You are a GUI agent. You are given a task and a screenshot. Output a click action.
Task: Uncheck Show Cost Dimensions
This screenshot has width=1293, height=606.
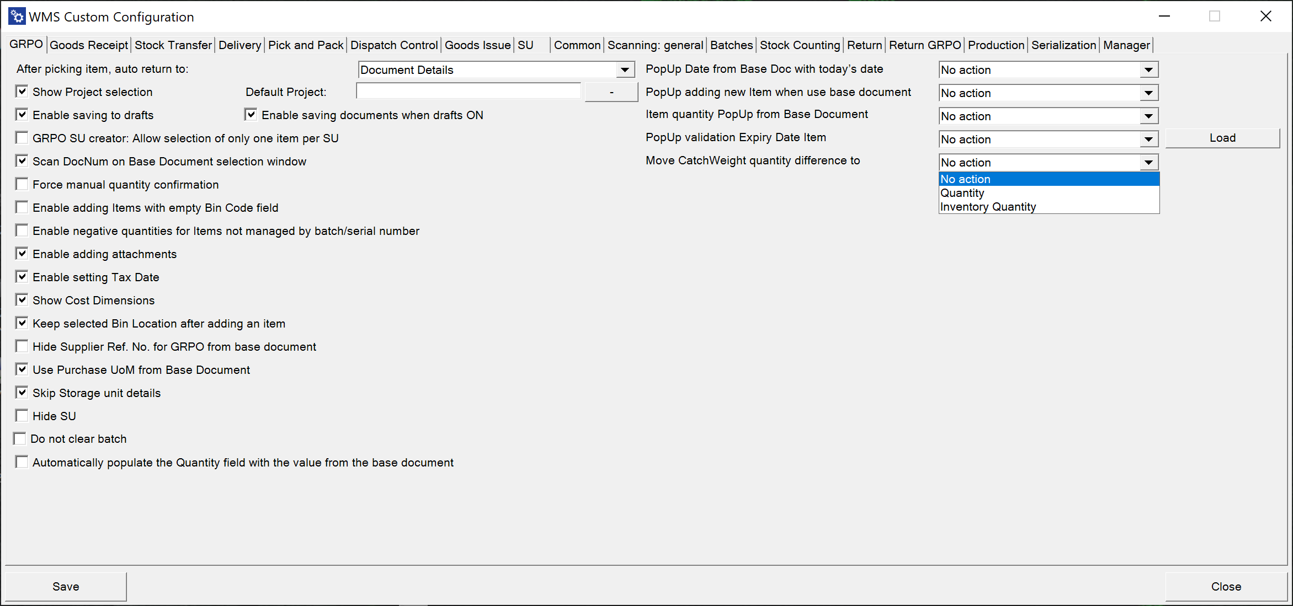click(22, 300)
